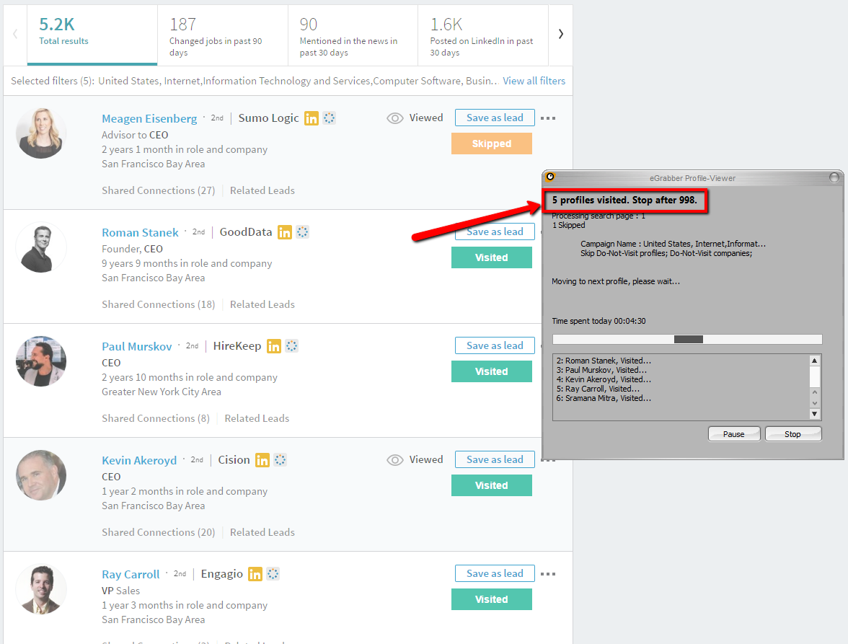Viewport: 848px width, 644px height.
Task: Click the blue dotted circle icon beside Engagio
Action: point(273,574)
